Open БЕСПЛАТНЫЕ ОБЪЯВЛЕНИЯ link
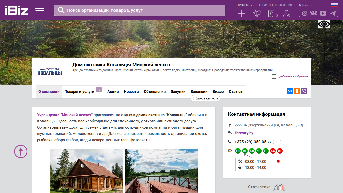The height and width of the screenshot is (193, 343). [x=274, y=5]
